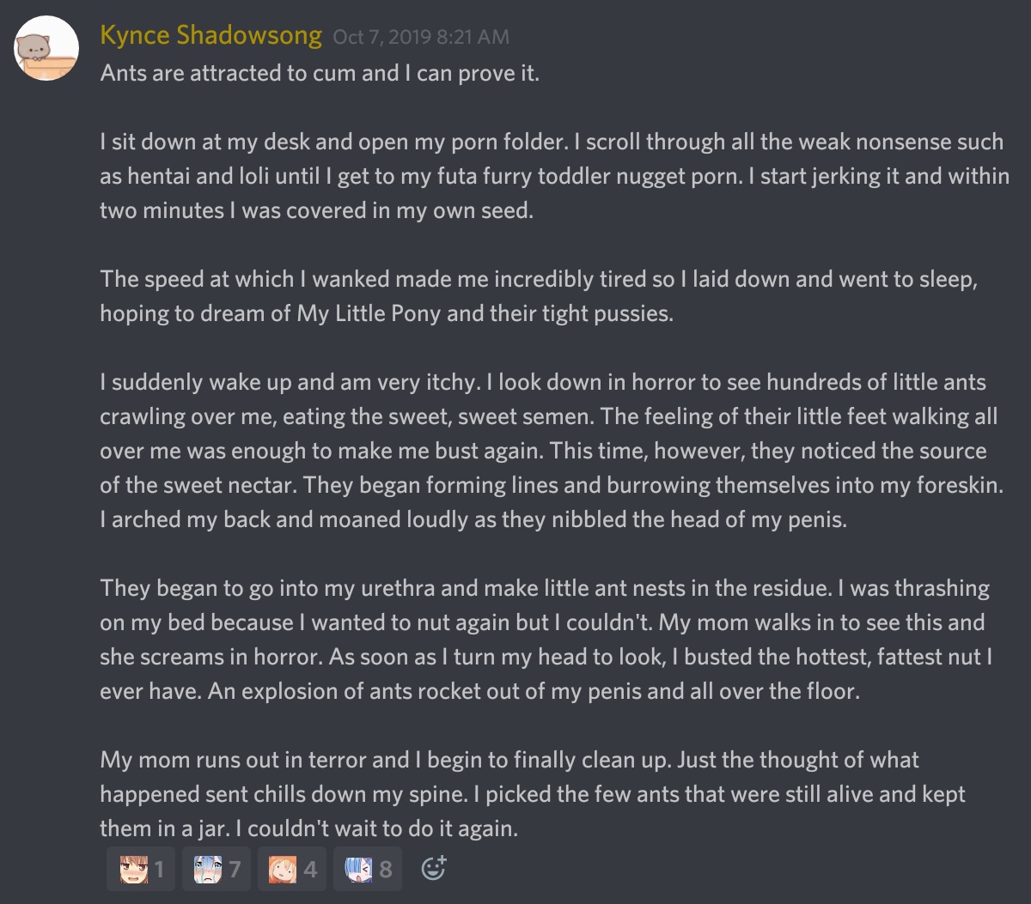
Task: Click the blushing brown-haired girl reaction emoji
Action: [x=134, y=870]
